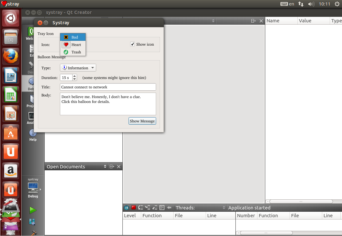Split the Open Documents pane

click(x=112, y=167)
